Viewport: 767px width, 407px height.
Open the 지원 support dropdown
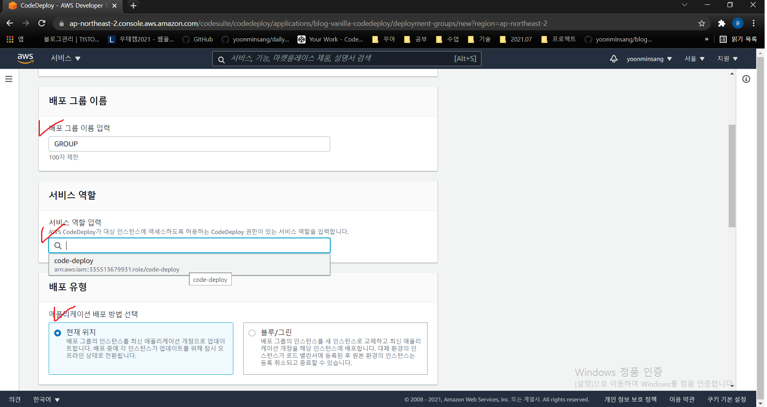pos(728,59)
